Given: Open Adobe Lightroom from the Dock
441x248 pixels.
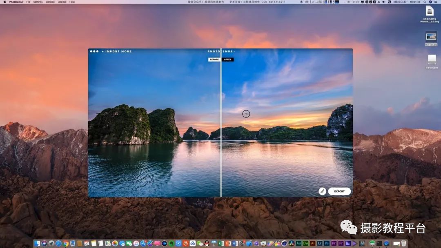Looking at the screenshot, I should pyautogui.click(x=320, y=244).
